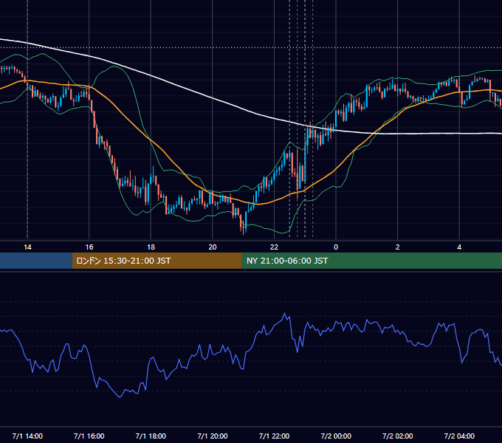Click the '7/2 02:00' label on the lower axis
This screenshot has width=502, height=443.
click(398, 436)
